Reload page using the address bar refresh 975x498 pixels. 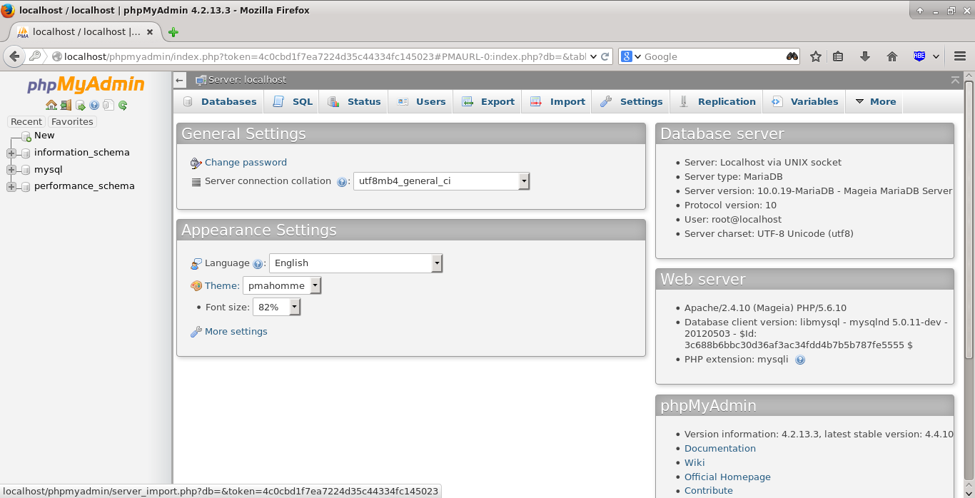tap(605, 56)
